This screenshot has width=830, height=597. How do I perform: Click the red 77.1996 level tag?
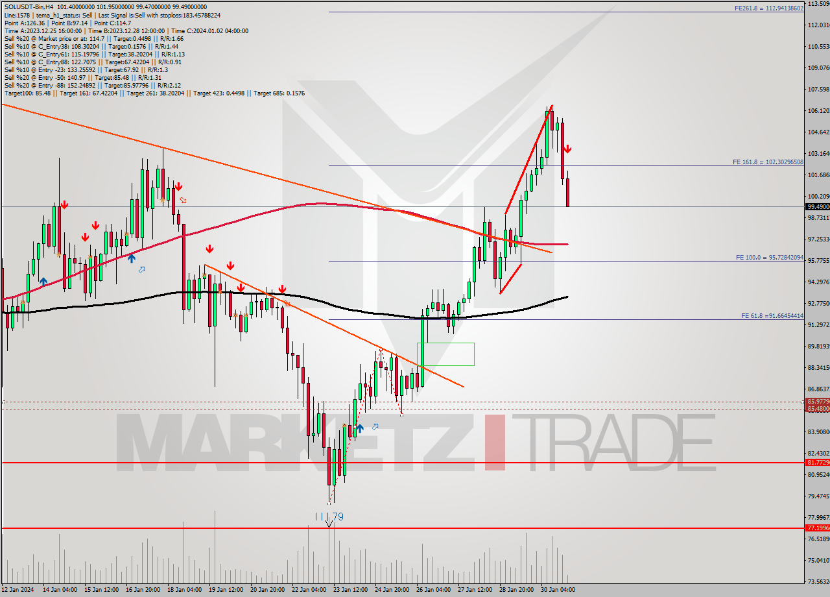(817, 528)
